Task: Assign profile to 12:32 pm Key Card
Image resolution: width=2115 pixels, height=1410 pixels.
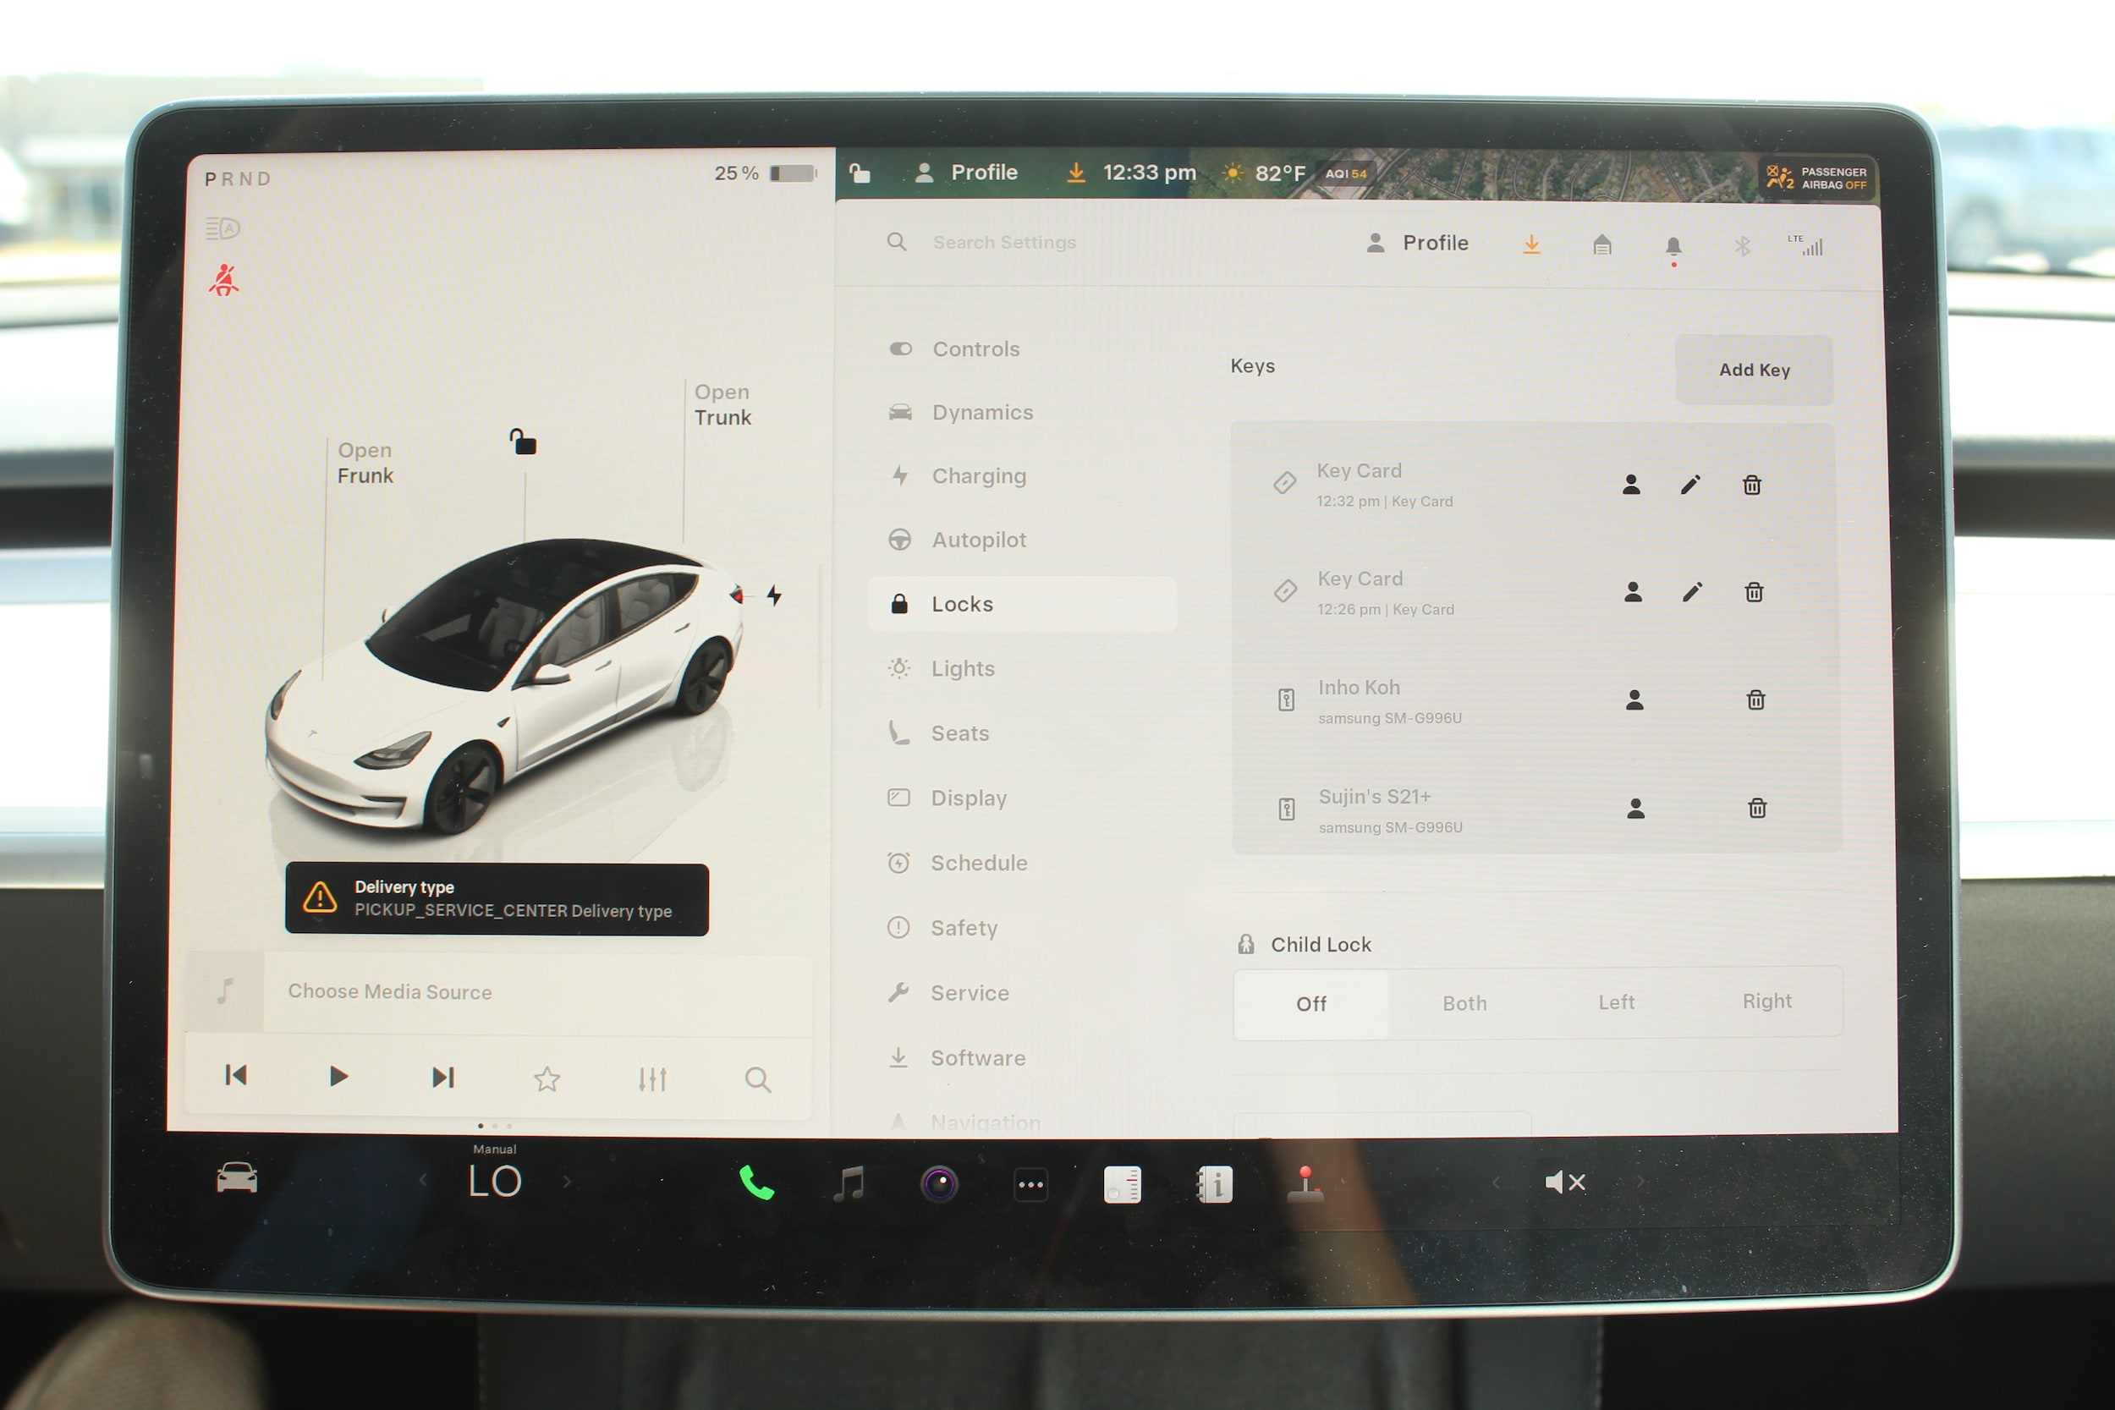Action: pos(1631,485)
